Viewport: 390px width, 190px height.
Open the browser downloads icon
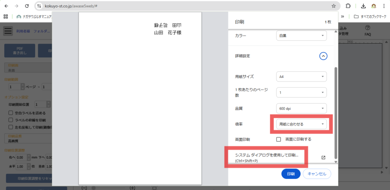(x=363, y=6)
